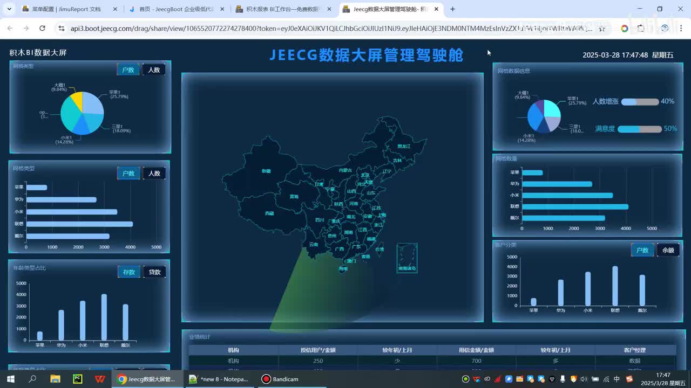View site information icon in address bar
Viewport: 691px width, 388px height.
point(61,28)
